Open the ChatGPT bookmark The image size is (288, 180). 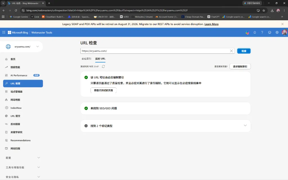pyautogui.click(x=213, y=17)
